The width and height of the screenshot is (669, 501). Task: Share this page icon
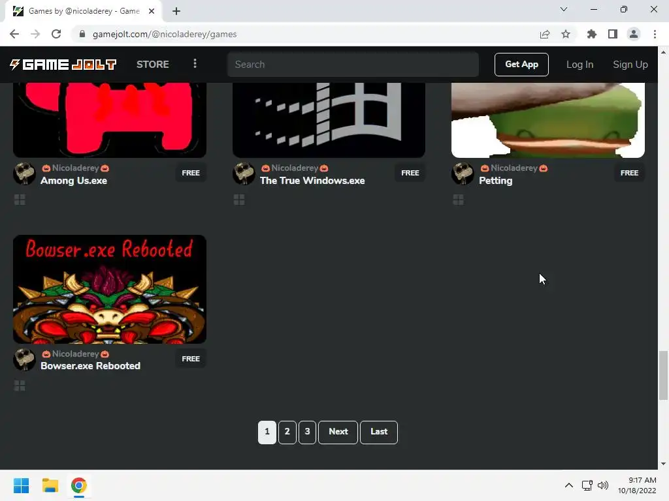pyautogui.click(x=545, y=34)
